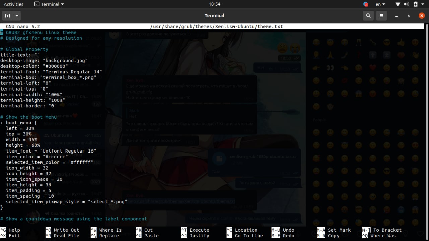Viewport: 429px width, 241px height.
Task: Click the 'item_padding = 5' line
Action: pos(28,190)
